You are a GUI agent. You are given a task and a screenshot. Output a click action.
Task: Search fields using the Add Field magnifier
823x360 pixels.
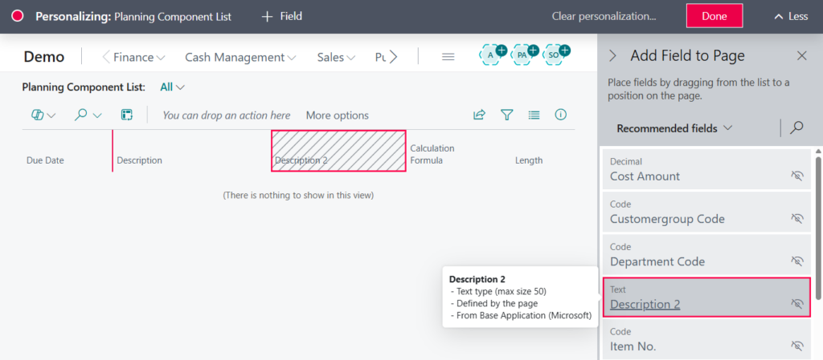click(x=796, y=127)
